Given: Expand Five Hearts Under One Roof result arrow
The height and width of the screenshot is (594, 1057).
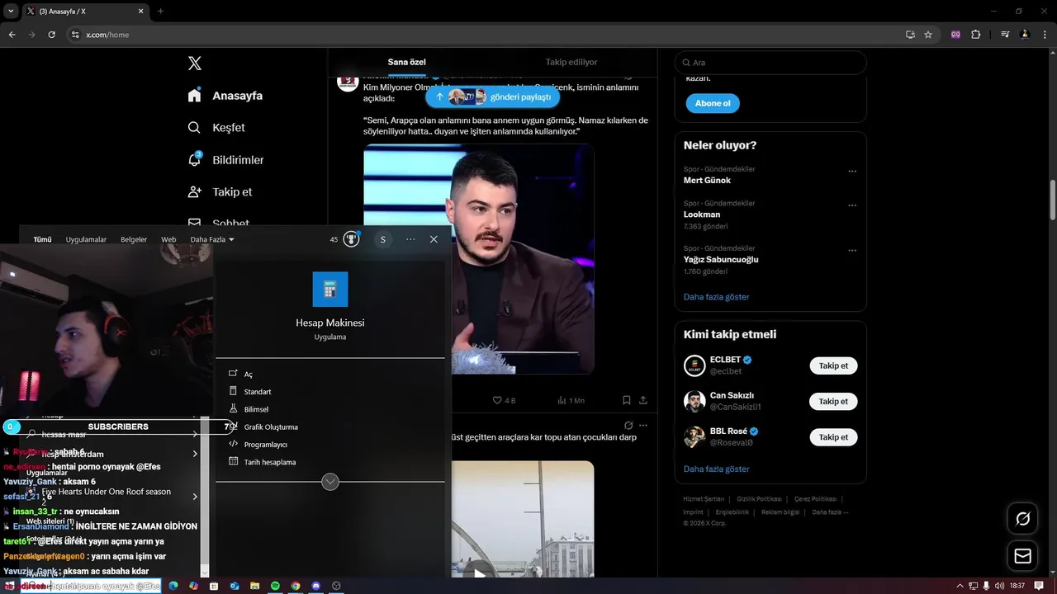Looking at the screenshot, I should [195, 497].
